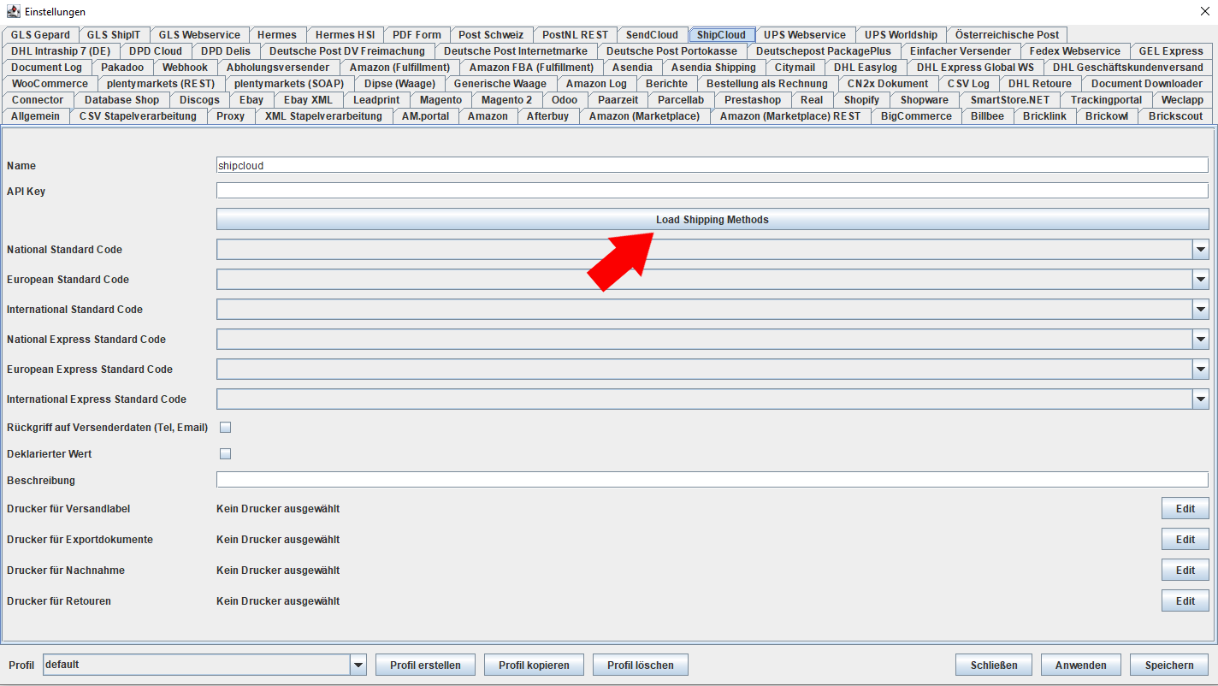
Task: Open the SendCloud tab
Action: 652,35
